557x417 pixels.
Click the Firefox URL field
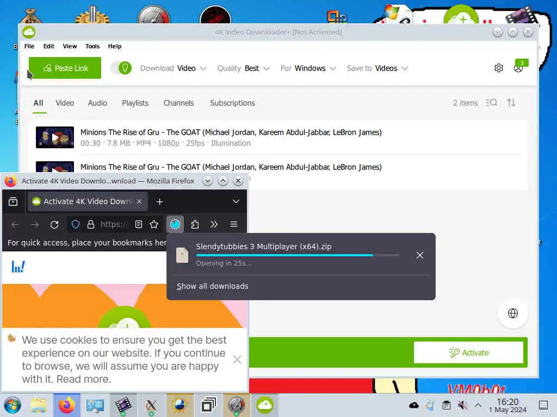[114, 224]
